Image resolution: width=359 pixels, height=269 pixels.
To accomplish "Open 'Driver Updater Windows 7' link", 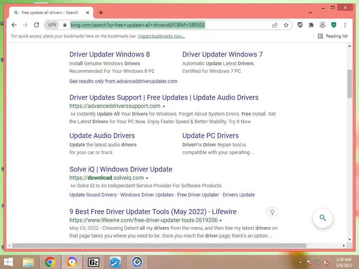I will (x=222, y=54).
